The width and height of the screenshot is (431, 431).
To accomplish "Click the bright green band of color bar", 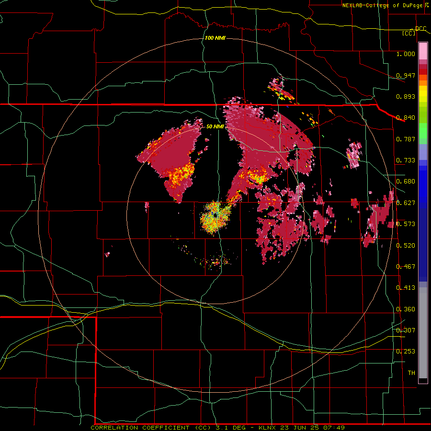I will 423,131.
